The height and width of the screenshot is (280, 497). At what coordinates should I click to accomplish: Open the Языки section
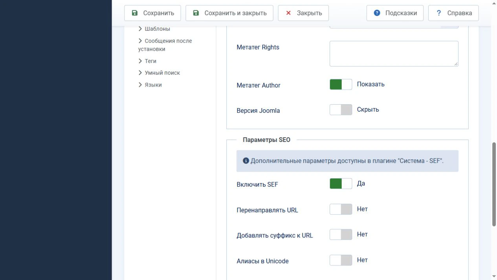[x=153, y=85]
